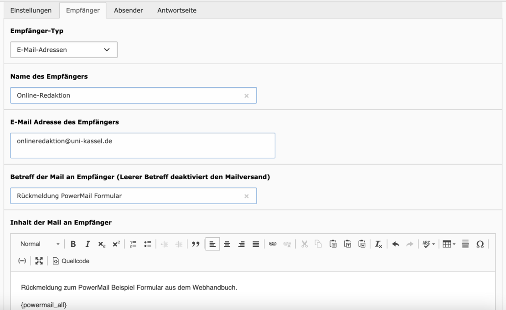The image size is (506, 310).
Task: Insert a hyperlink with the link icon
Action: [x=273, y=244]
